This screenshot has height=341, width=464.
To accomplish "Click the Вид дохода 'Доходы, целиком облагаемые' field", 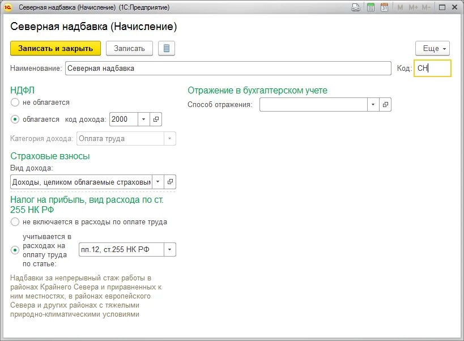I will (82, 182).
